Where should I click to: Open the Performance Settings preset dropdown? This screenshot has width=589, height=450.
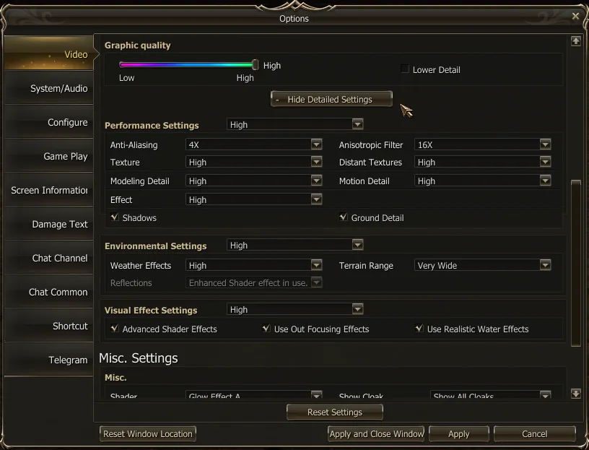[x=295, y=124]
